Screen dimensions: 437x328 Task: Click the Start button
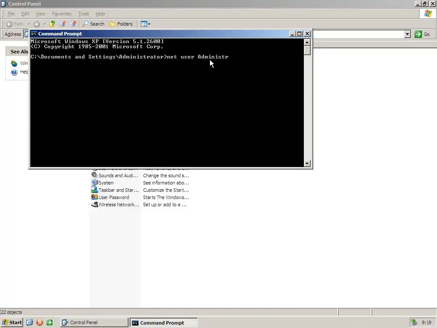(12, 322)
